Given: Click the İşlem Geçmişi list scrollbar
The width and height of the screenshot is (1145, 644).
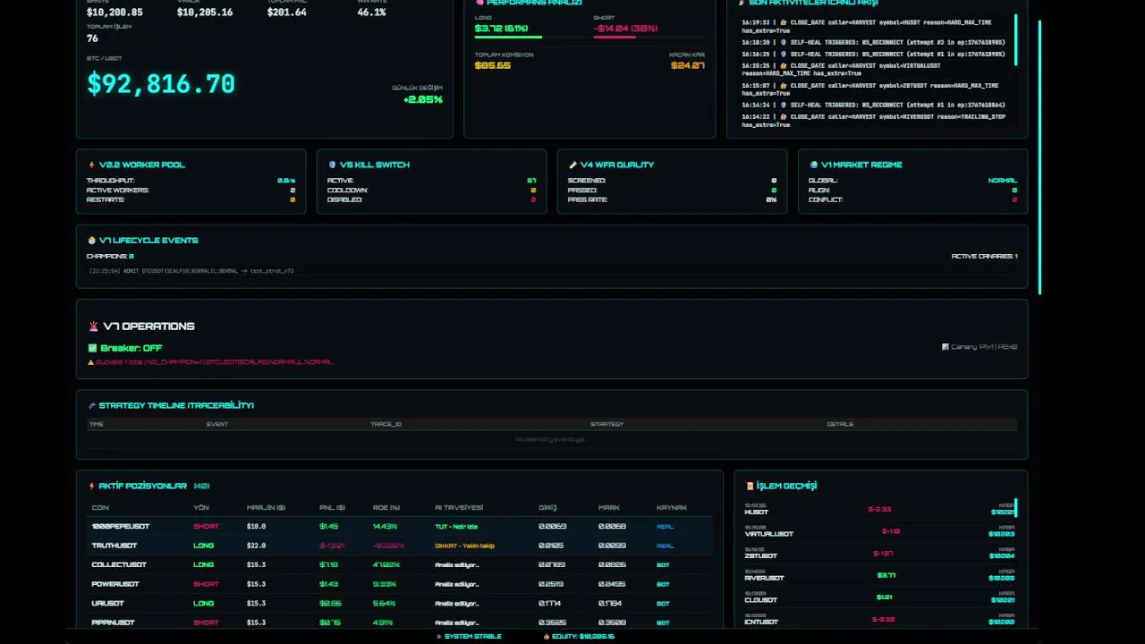Looking at the screenshot, I should [x=1015, y=508].
